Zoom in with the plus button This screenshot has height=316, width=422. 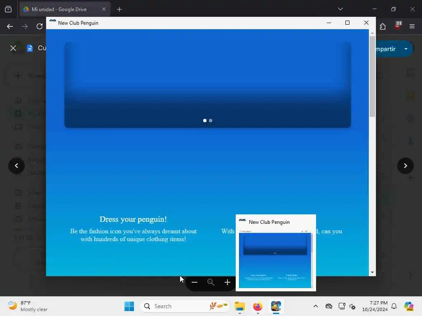(227, 282)
